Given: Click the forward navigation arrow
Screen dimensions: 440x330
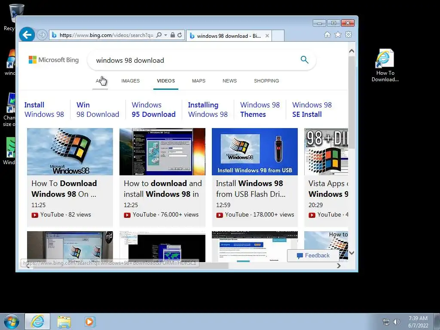Looking at the screenshot, I should click(x=42, y=35).
